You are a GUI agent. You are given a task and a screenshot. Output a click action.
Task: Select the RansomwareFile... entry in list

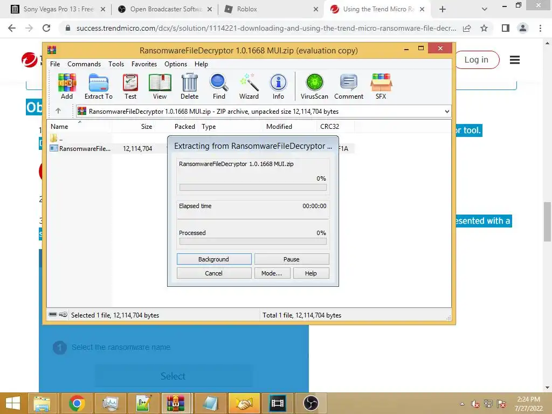(80, 149)
